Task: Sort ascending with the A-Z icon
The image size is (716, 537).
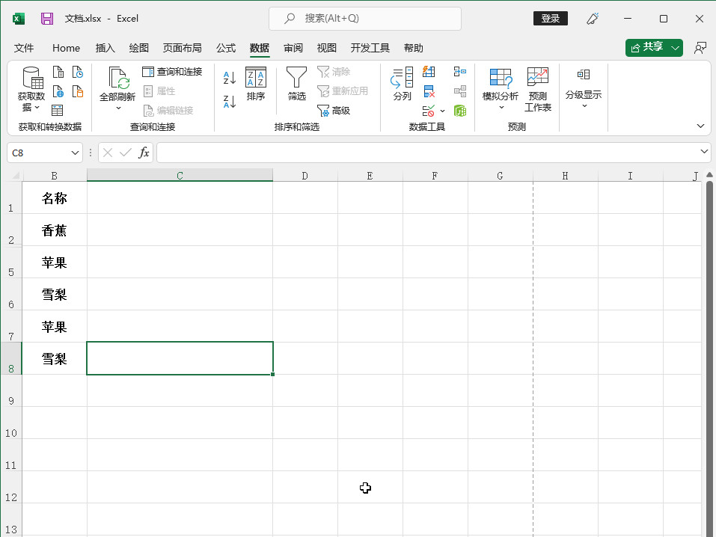Action: pyautogui.click(x=230, y=78)
